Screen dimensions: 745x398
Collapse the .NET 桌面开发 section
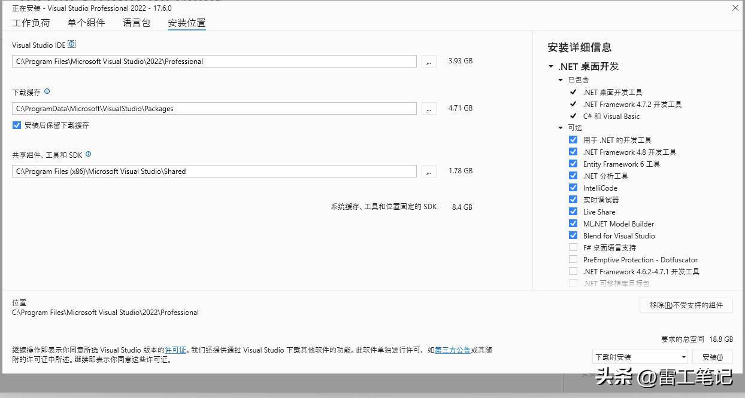552,66
